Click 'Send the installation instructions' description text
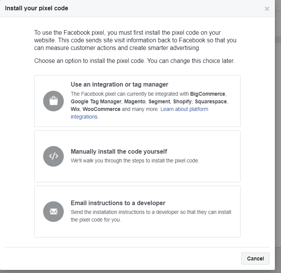The width and height of the screenshot is (281, 273). point(151,212)
